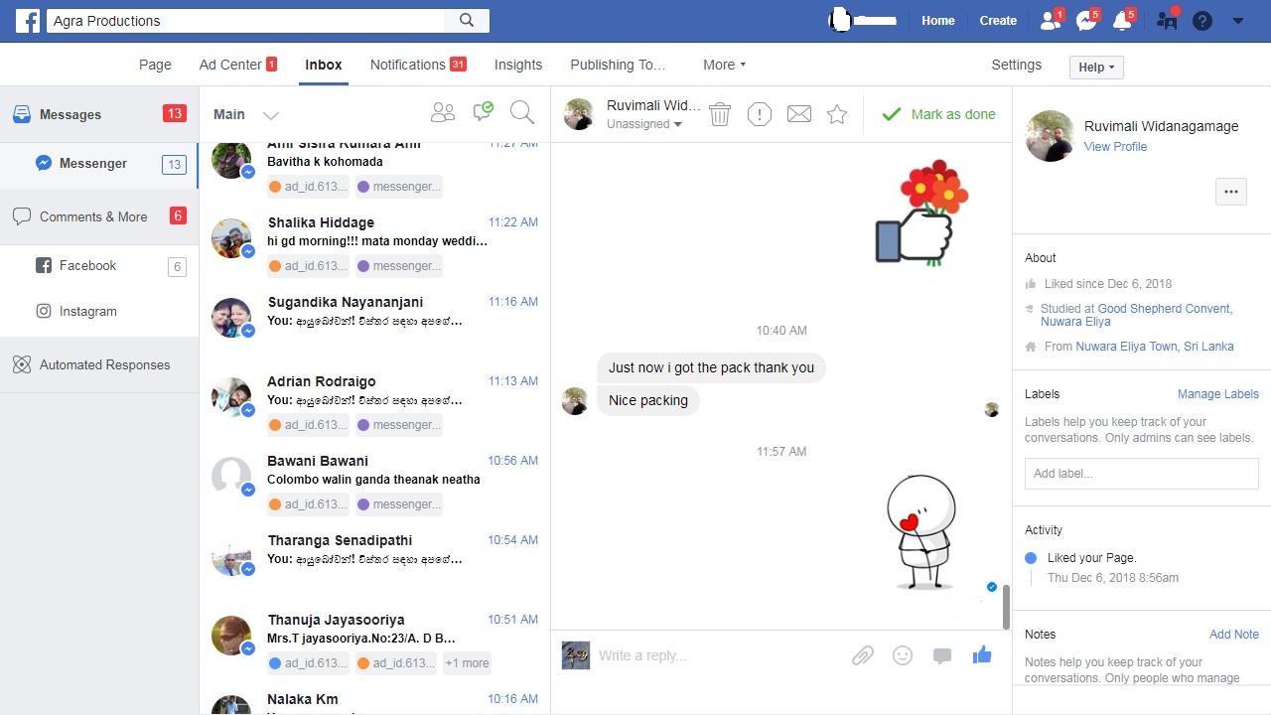Click Ruvimali profile picture in right panel
1271x715 pixels.
pyautogui.click(x=1050, y=136)
